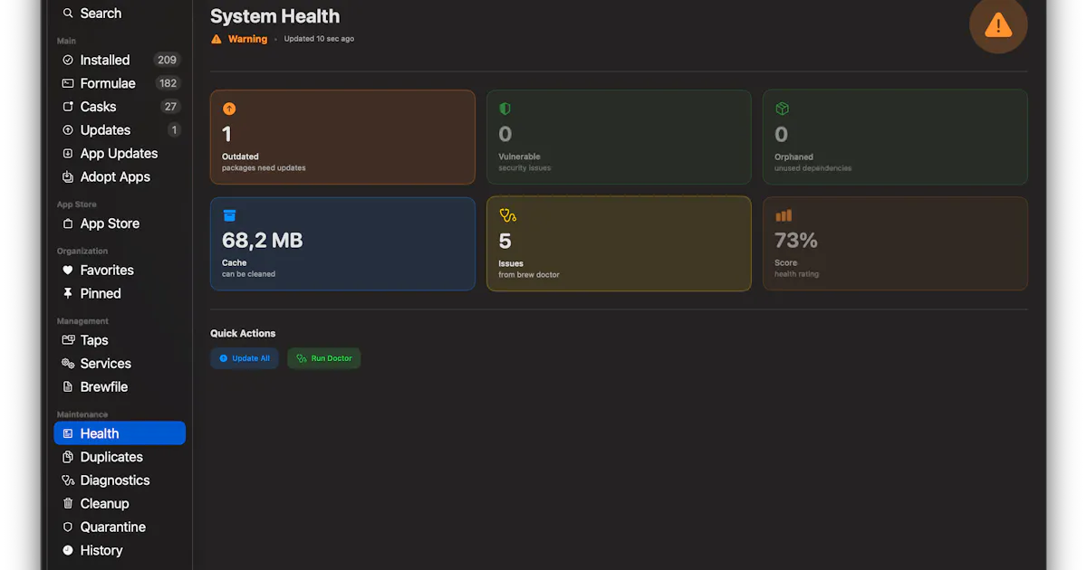Click the App Store bag icon
Viewport: 1087px width, 570px height.
(68, 223)
